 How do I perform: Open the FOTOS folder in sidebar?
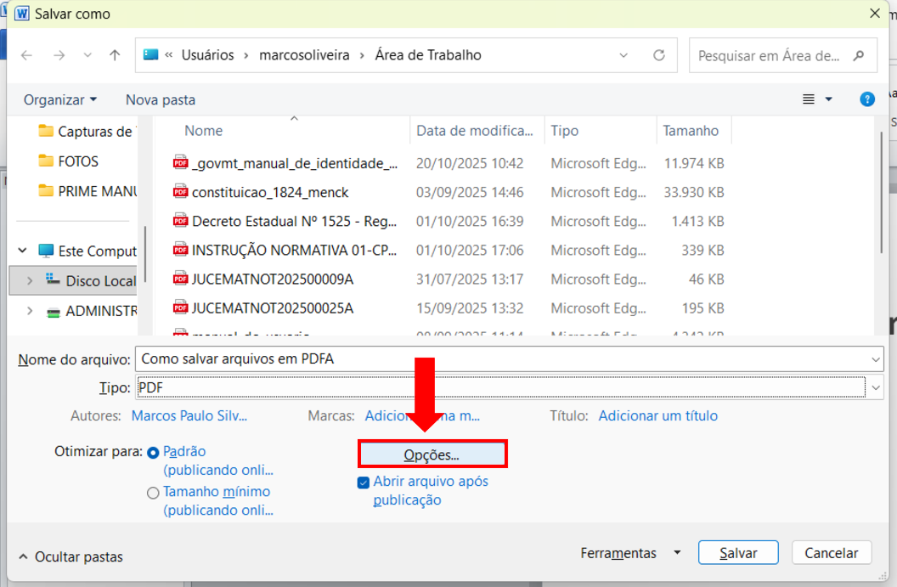pyautogui.click(x=77, y=161)
